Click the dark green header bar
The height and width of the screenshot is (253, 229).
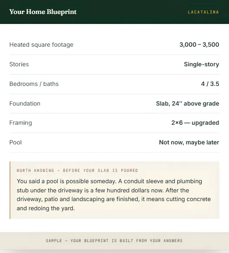click(x=114, y=12)
